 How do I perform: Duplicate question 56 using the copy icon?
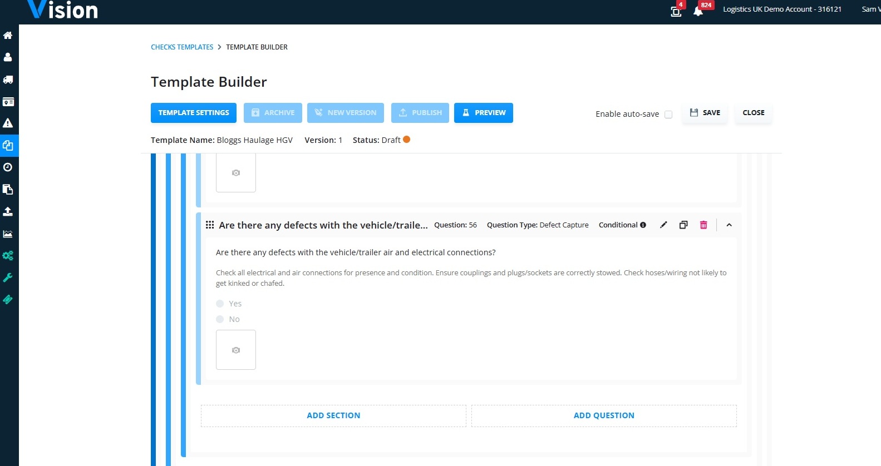(x=683, y=225)
